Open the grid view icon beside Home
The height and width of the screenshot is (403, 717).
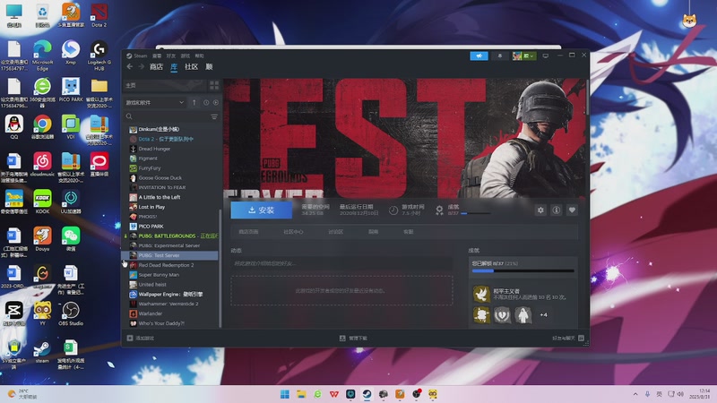tap(214, 85)
